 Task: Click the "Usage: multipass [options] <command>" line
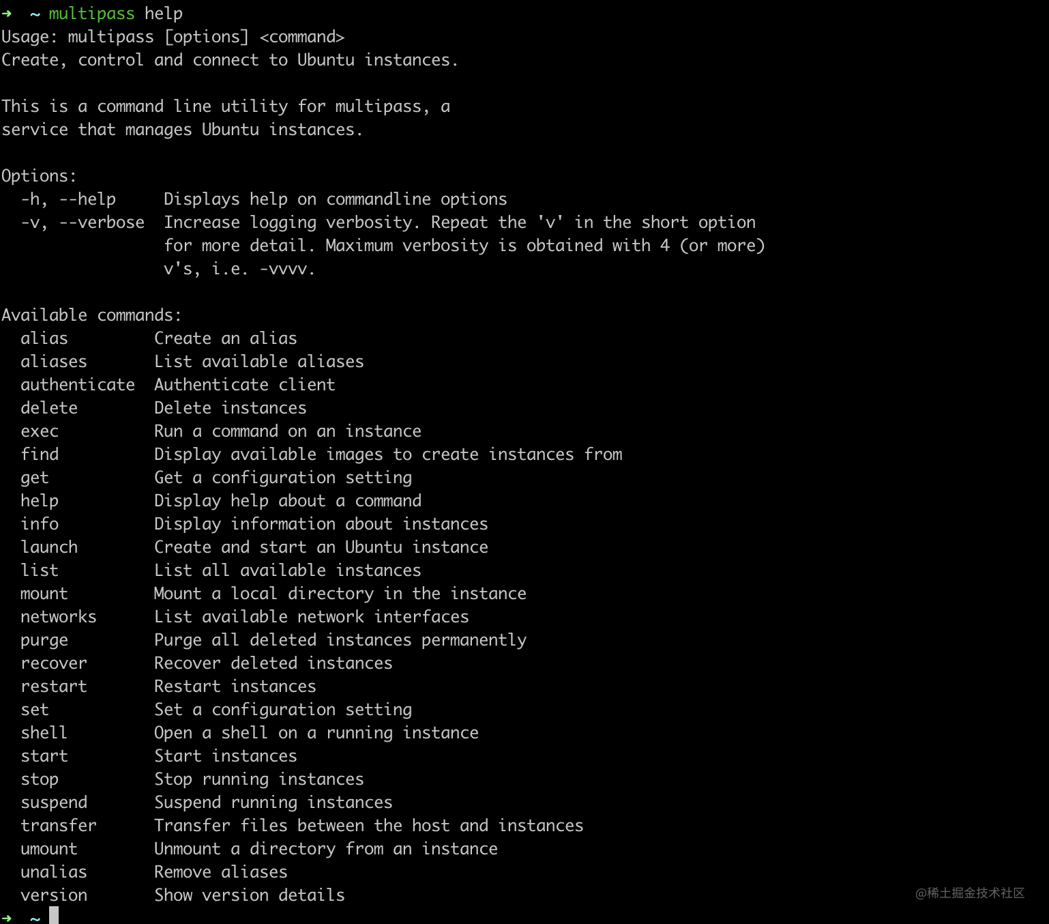(x=173, y=37)
